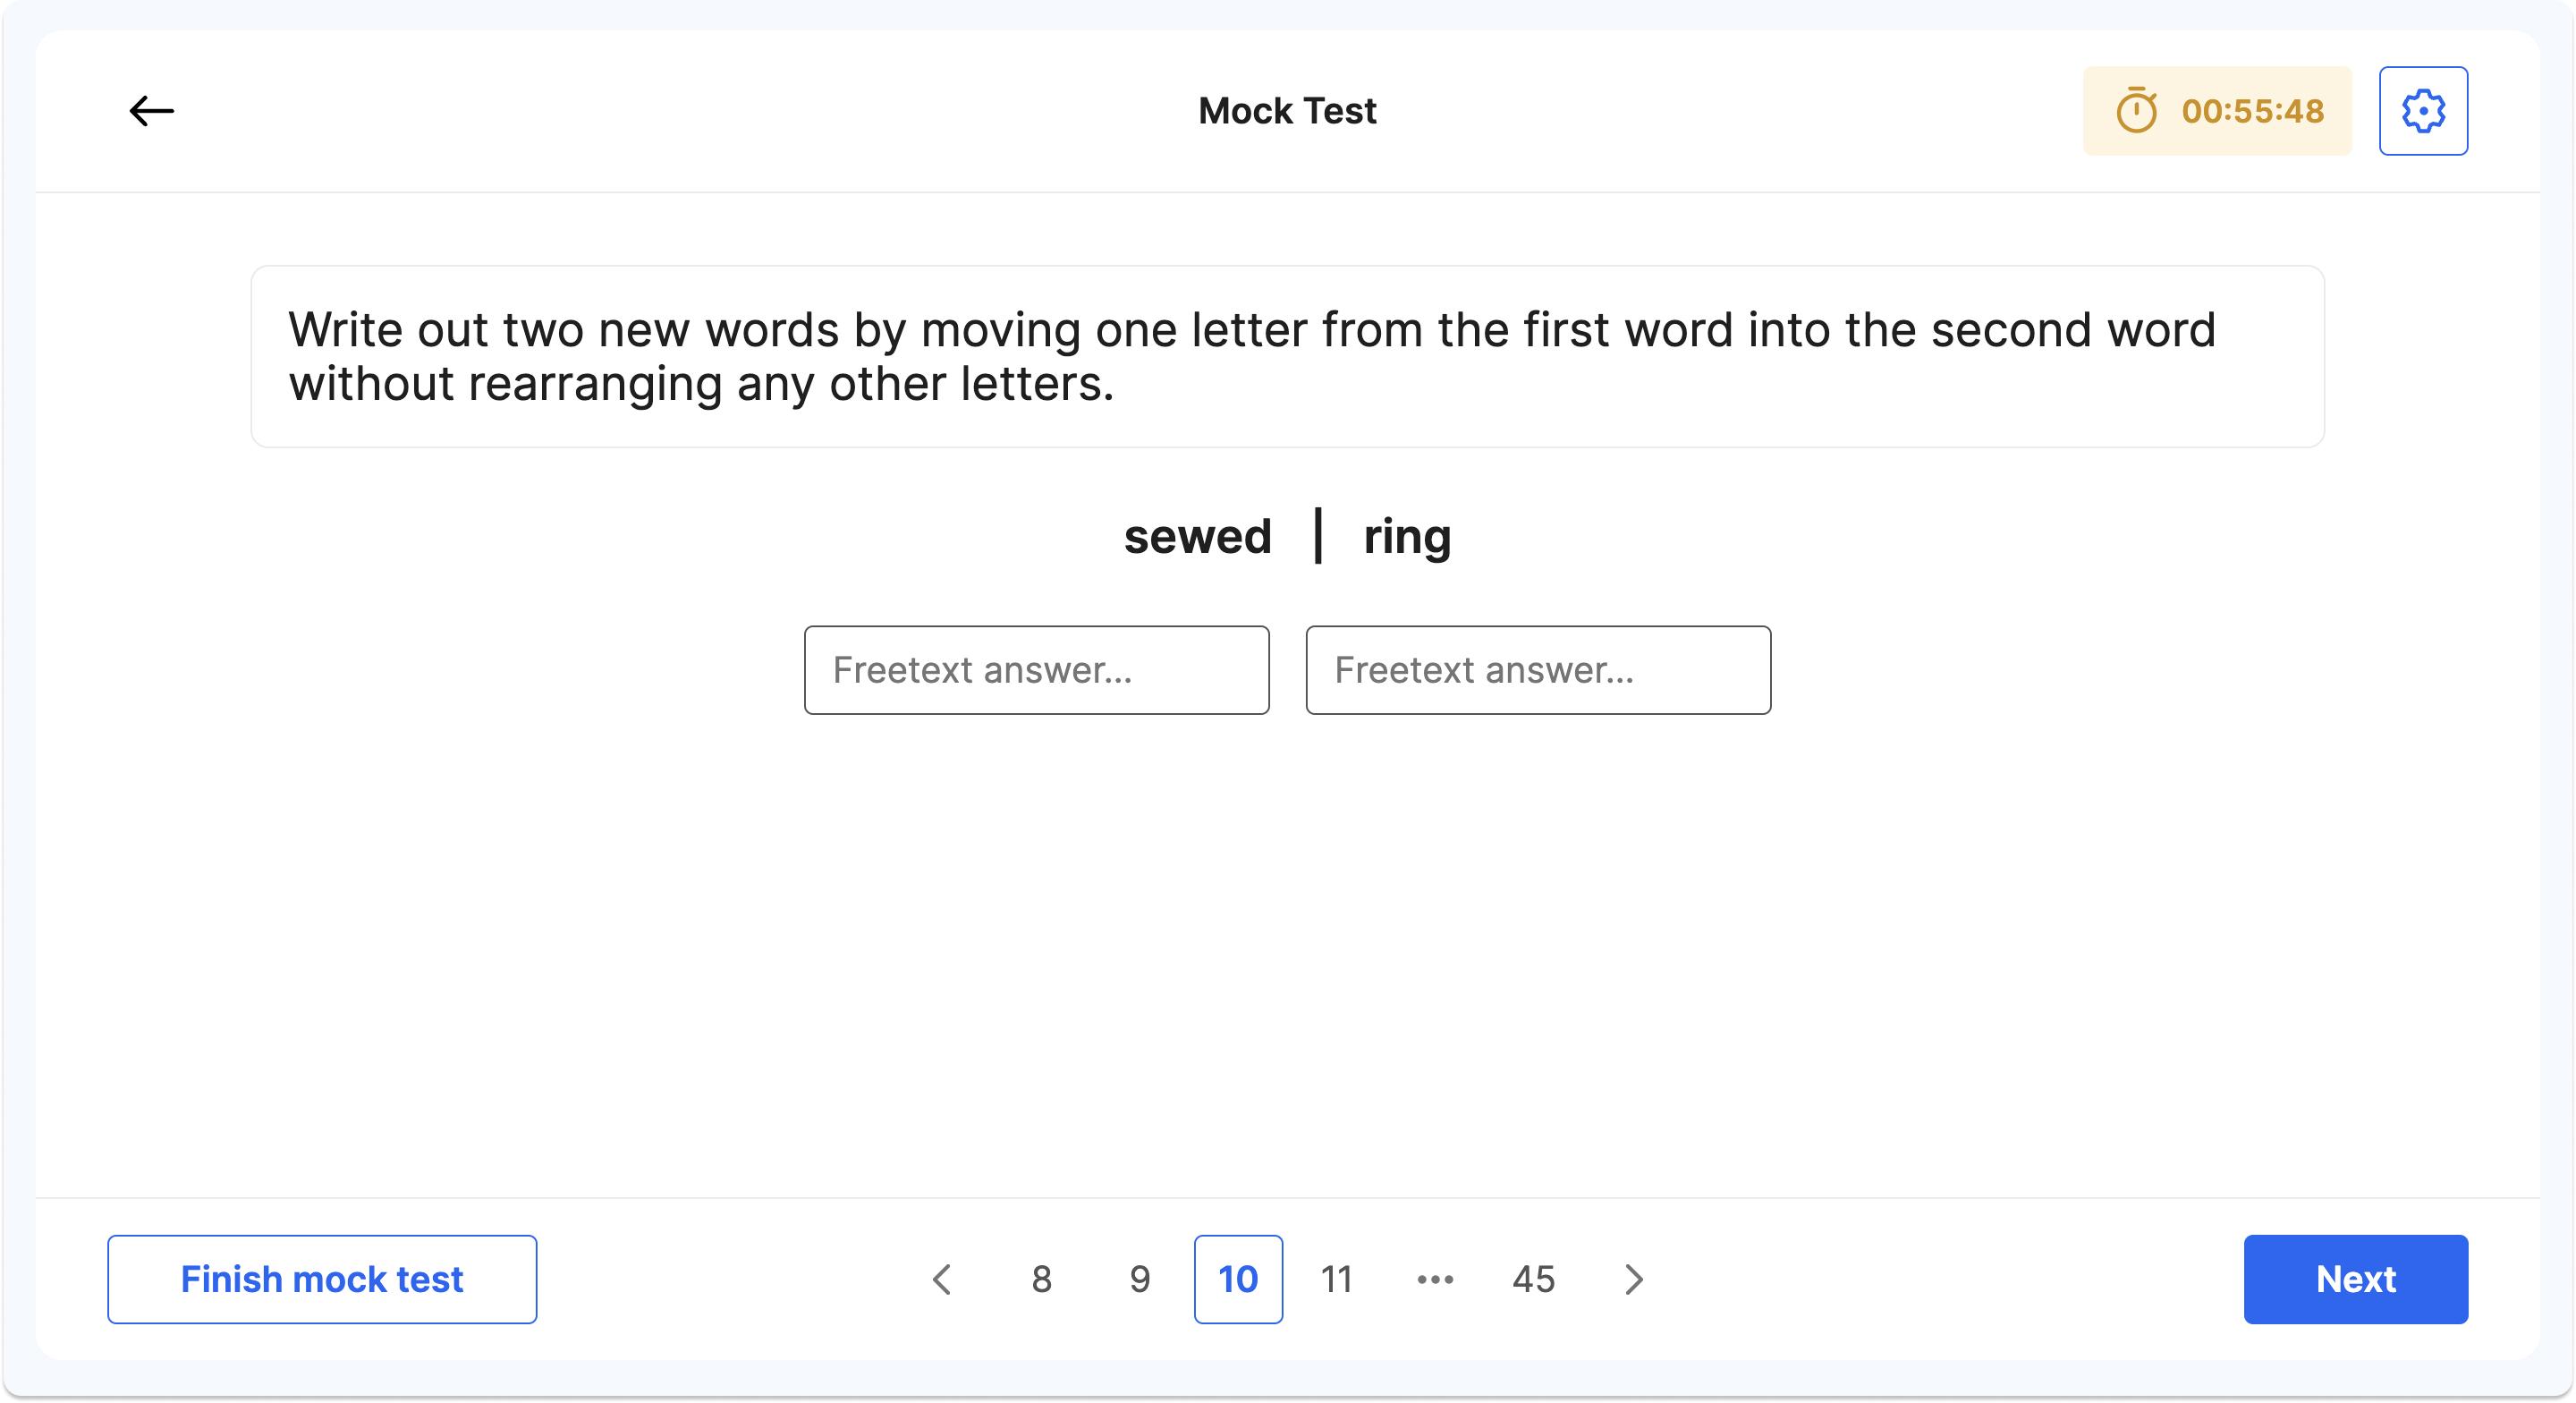Select question 8 in the pagination
The height and width of the screenshot is (1403, 2576).
pyautogui.click(x=1040, y=1279)
